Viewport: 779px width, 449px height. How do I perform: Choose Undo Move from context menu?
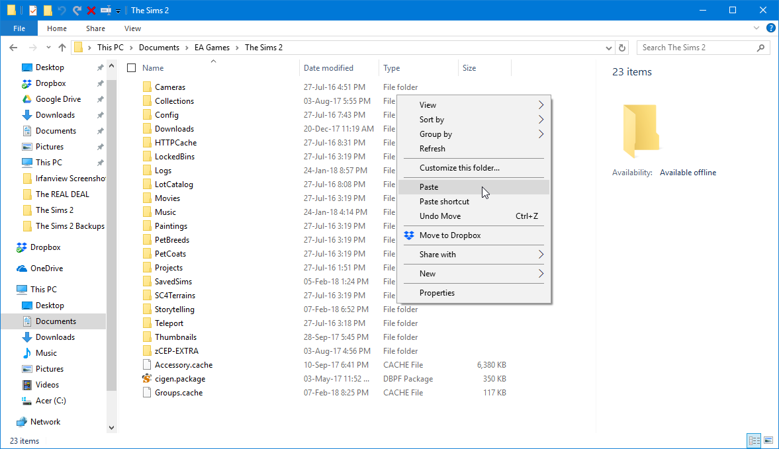474,216
